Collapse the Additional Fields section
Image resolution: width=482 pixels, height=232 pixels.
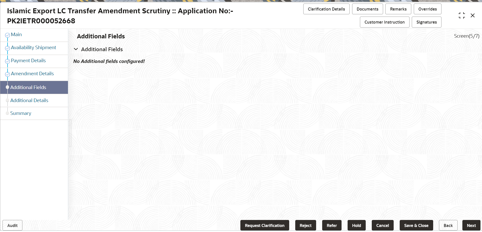(76, 49)
